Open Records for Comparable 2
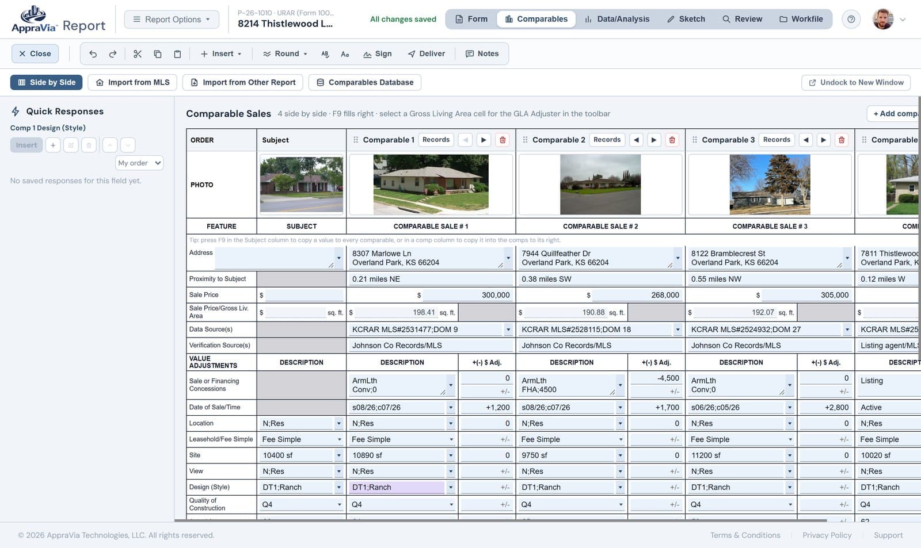921x548 pixels. (x=607, y=140)
